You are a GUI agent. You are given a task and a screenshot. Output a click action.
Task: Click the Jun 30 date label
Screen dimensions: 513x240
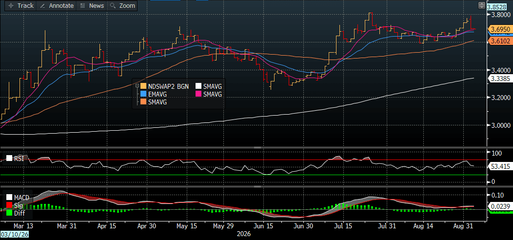pos(303,226)
